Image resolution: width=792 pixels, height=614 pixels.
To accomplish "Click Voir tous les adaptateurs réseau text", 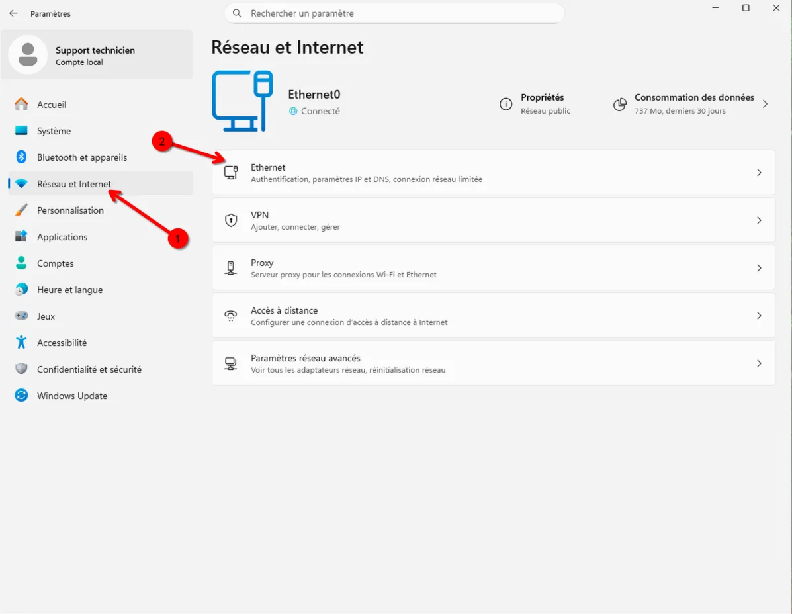I will coord(348,370).
